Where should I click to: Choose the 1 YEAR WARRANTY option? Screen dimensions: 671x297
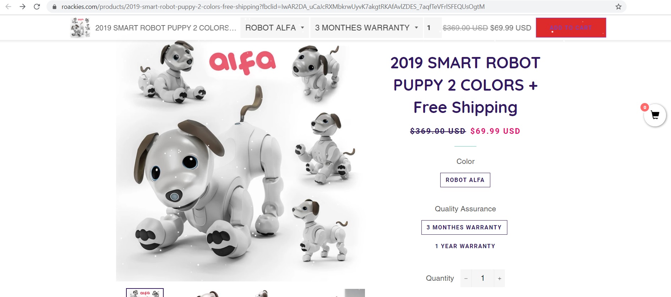pyautogui.click(x=465, y=246)
